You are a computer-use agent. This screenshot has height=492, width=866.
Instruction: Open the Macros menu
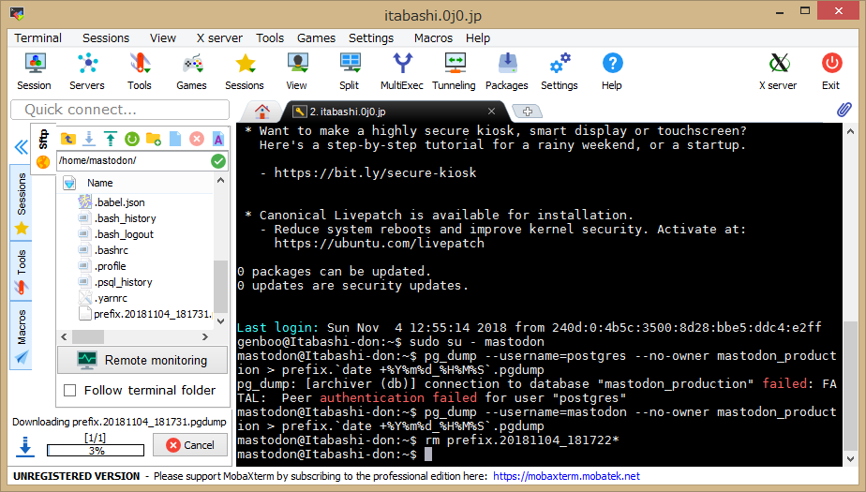tap(433, 38)
